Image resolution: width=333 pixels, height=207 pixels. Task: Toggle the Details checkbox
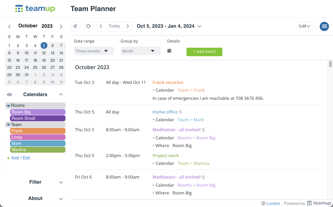coord(169,51)
